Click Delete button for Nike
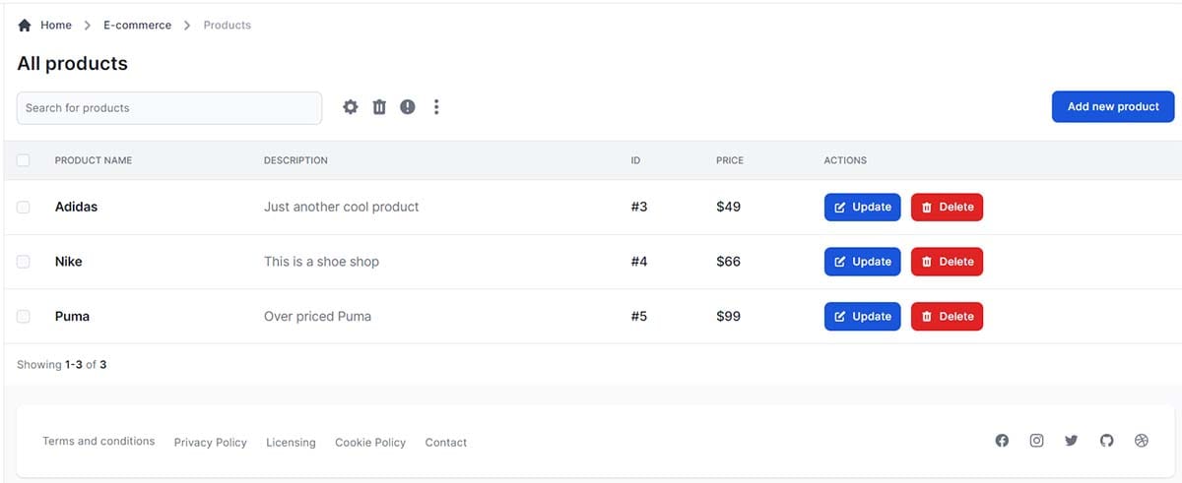 [947, 262]
